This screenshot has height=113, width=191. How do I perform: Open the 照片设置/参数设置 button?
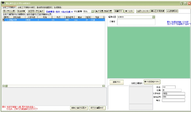click(x=104, y=11)
